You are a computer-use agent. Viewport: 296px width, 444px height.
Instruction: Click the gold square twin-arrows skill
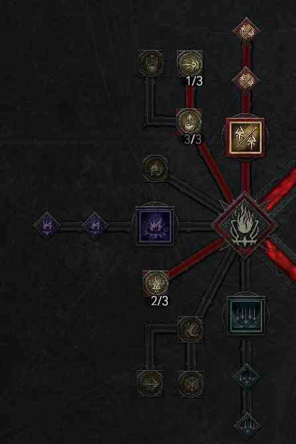pos(246,137)
